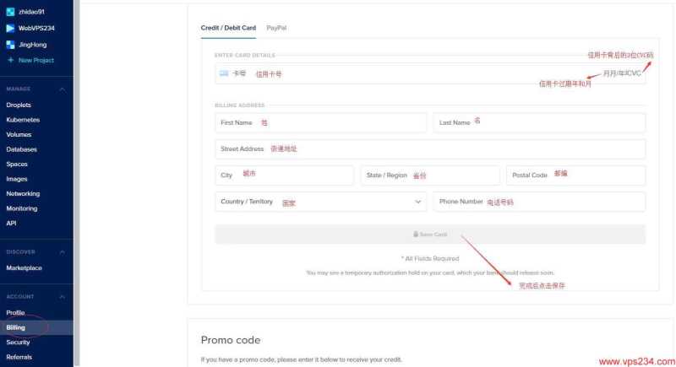The height and width of the screenshot is (367, 676).
Task: Click the First Name field
Action: pyautogui.click(x=321, y=123)
